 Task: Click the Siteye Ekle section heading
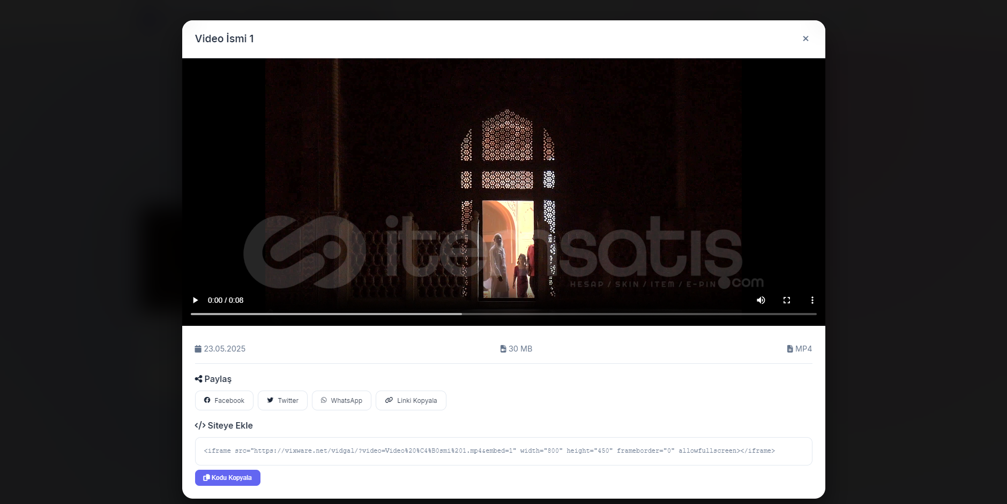pyautogui.click(x=224, y=425)
